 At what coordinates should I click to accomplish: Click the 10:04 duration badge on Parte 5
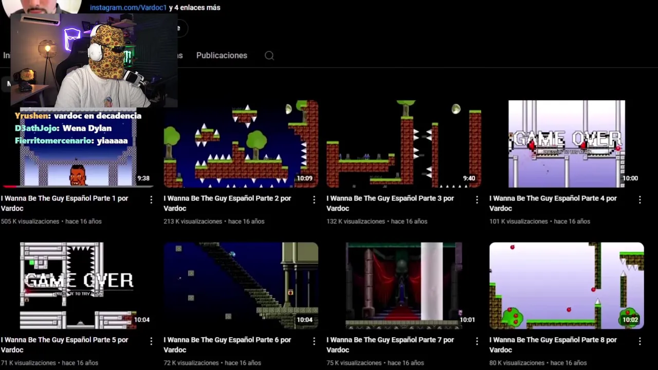click(142, 320)
